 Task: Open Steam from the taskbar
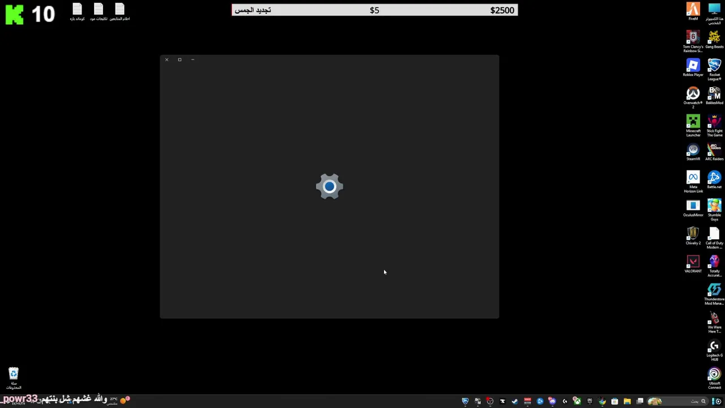[515, 401]
